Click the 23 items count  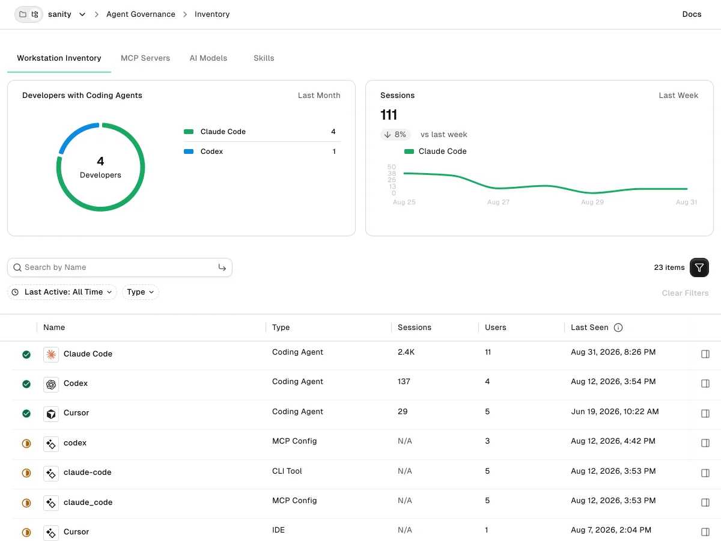tap(669, 267)
